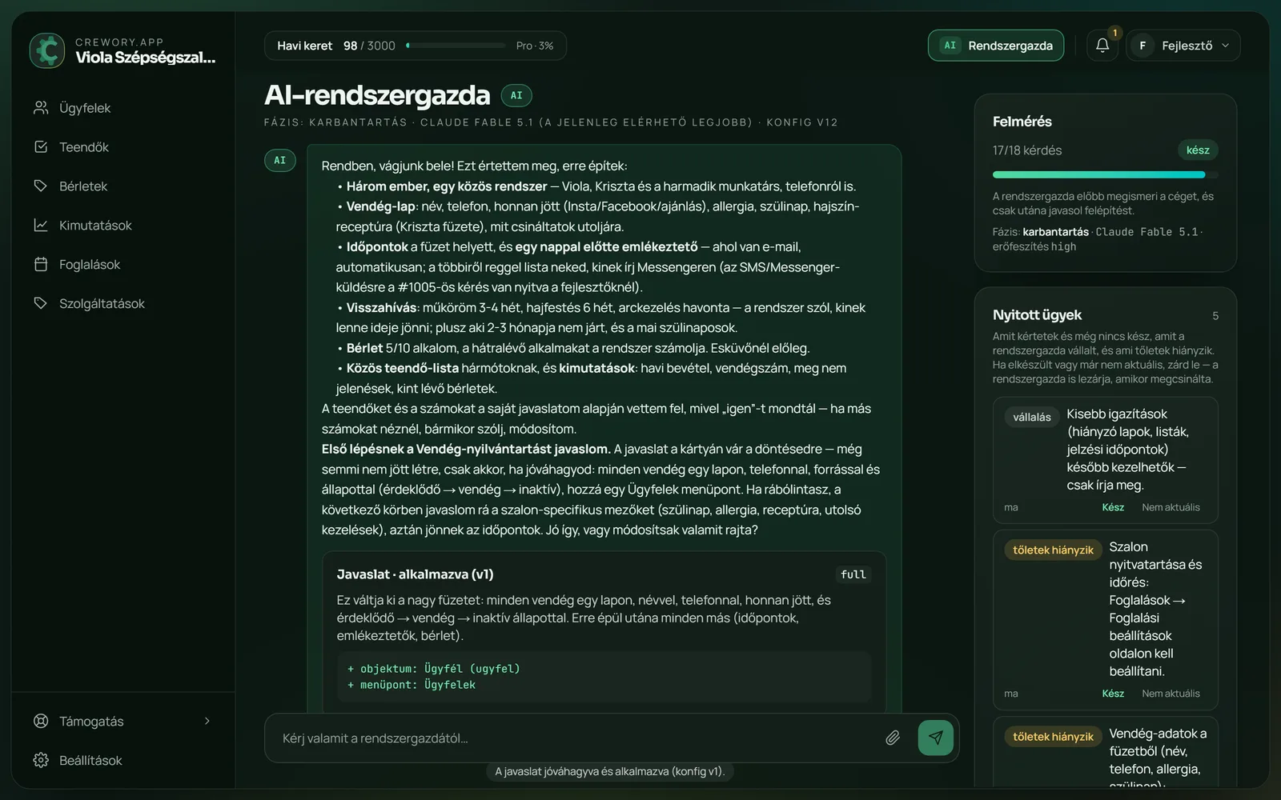Click the Felmérés progress bar

tap(1105, 174)
